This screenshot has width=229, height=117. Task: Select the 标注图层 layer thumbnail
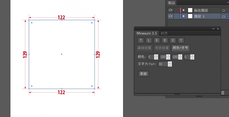[x=190, y=10]
